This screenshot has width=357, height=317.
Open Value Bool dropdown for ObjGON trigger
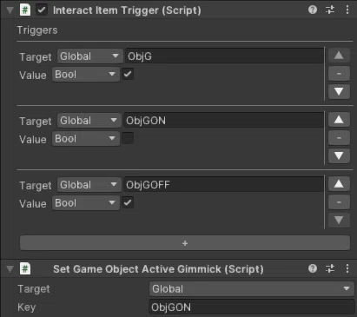pos(86,139)
